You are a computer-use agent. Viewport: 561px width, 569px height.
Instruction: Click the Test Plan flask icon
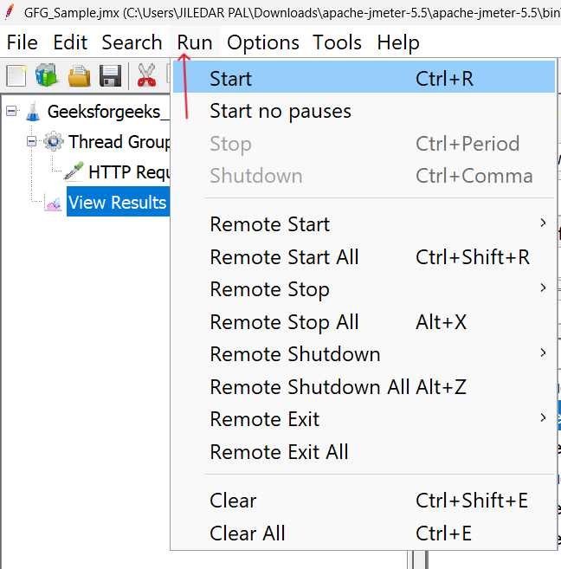pyautogui.click(x=33, y=112)
